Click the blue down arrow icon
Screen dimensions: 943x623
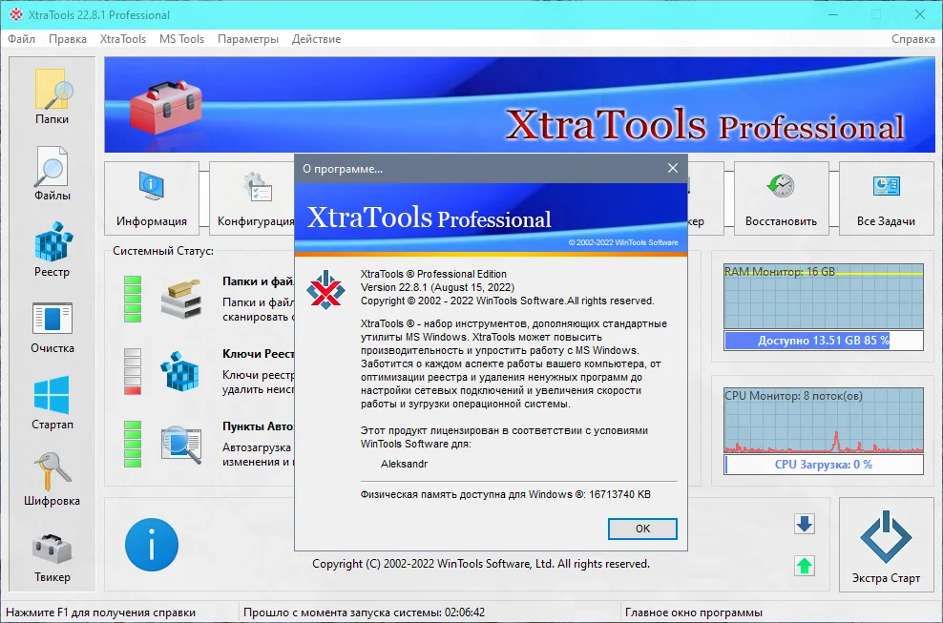pos(804,524)
